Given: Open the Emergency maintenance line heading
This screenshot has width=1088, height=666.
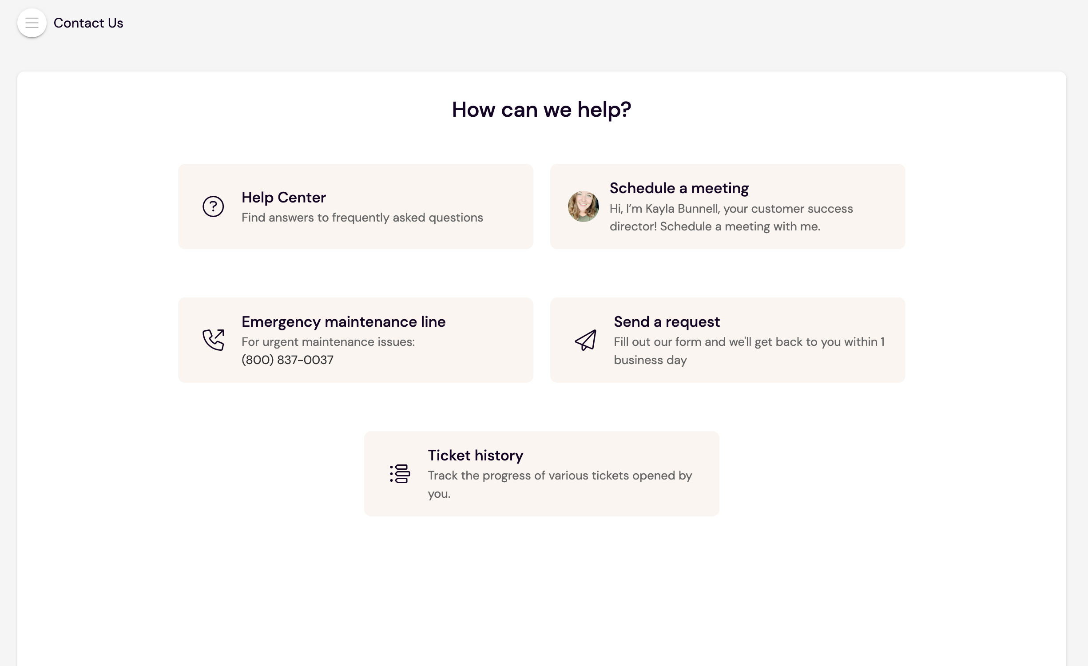Looking at the screenshot, I should pos(343,322).
